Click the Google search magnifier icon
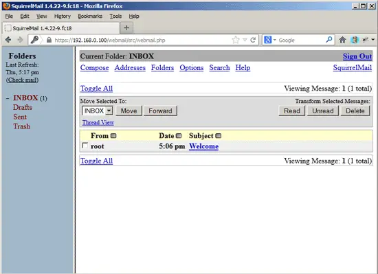378x274 pixels. [x=329, y=40]
